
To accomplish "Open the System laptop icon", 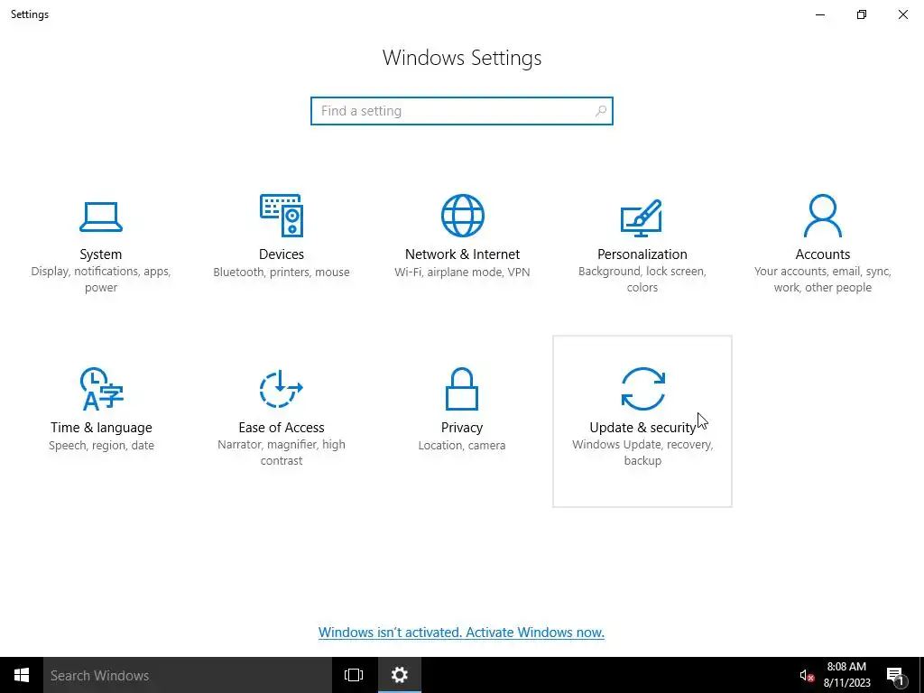I will tap(101, 217).
